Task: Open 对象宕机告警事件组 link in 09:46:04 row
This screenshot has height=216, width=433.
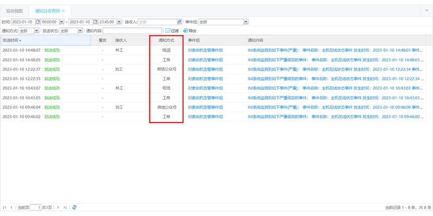Action: click(205, 107)
